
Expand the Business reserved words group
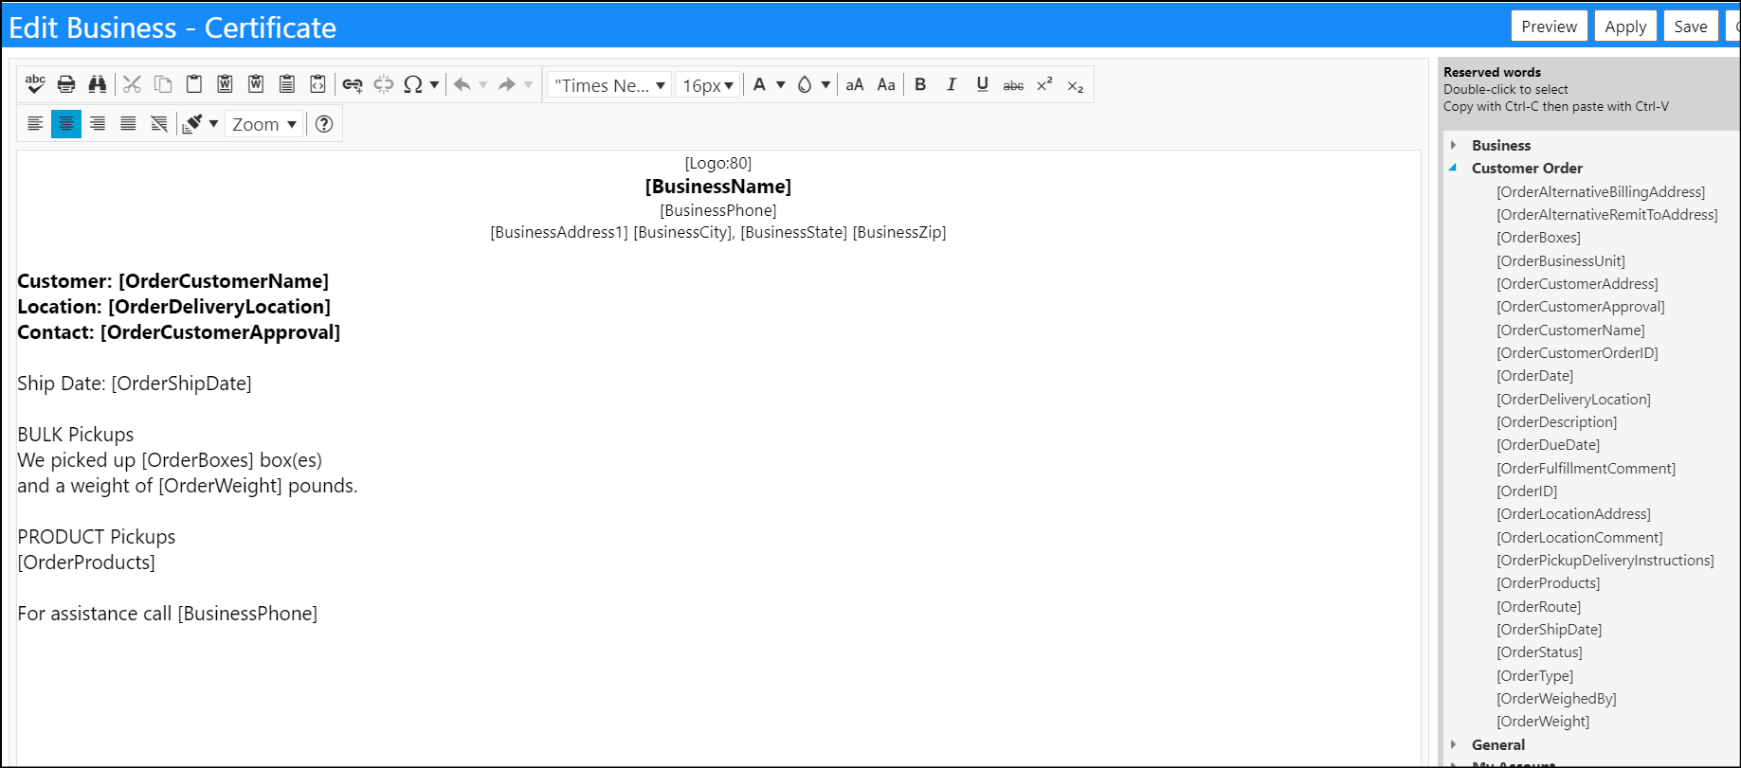coord(1454,145)
